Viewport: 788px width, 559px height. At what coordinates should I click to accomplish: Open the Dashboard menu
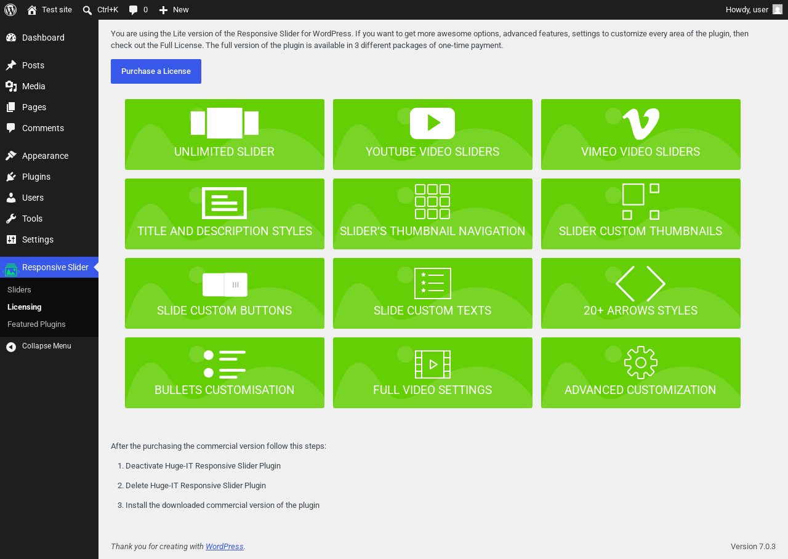point(49,38)
